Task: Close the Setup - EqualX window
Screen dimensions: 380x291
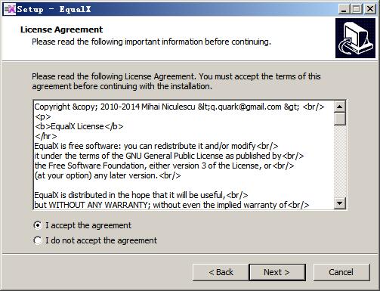Action: [x=370, y=9]
